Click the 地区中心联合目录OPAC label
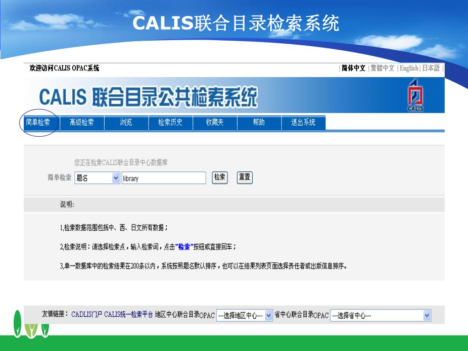 [185, 315]
